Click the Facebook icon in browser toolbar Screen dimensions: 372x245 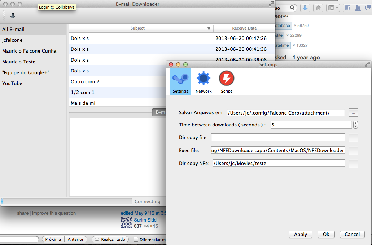pyautogui.click(x=348, y=8)
